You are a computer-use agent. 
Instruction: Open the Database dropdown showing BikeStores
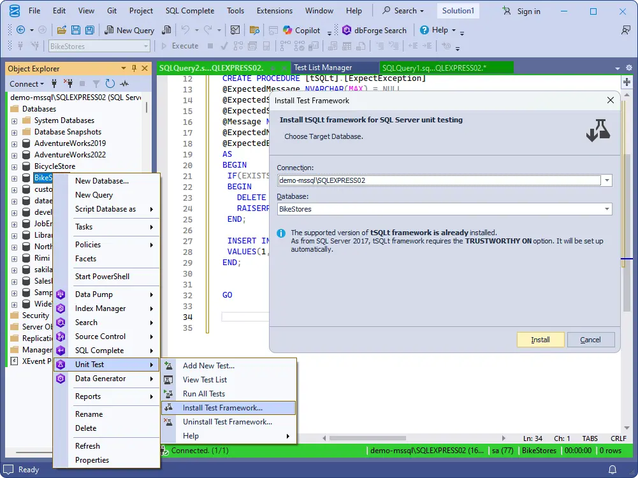(606, 208)
